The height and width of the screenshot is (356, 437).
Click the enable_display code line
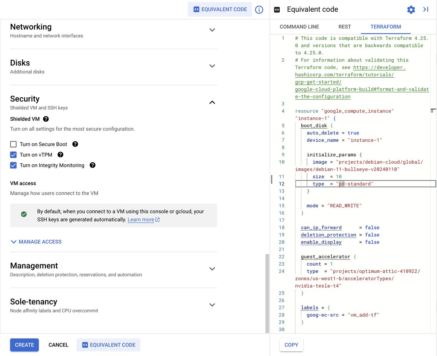click(x=340, y=242)
